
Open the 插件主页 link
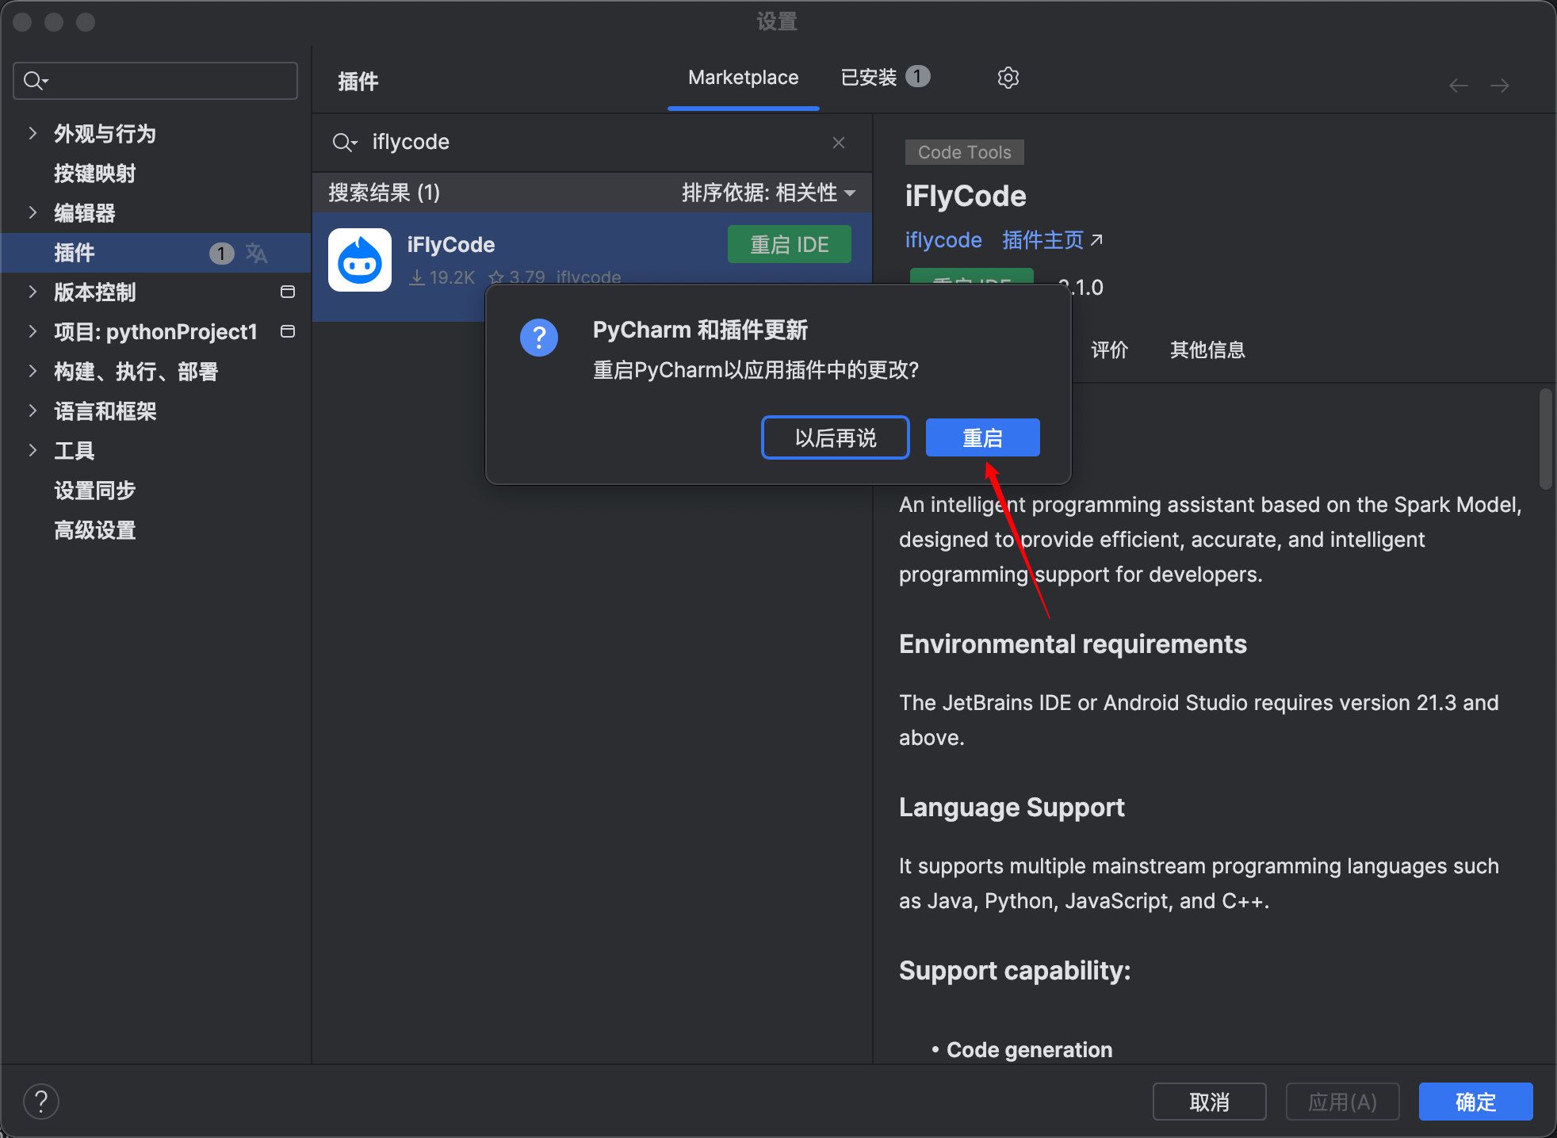pyautogui.click(x=1042, y=239)
